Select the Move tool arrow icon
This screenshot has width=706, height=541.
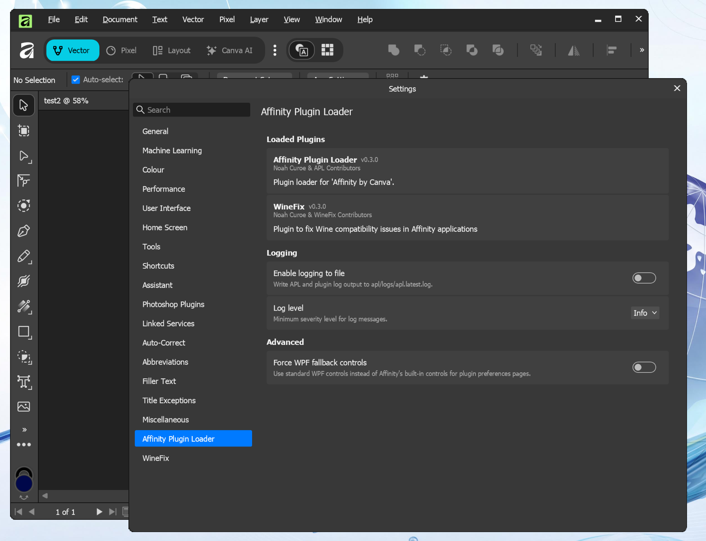click(23, 105)
